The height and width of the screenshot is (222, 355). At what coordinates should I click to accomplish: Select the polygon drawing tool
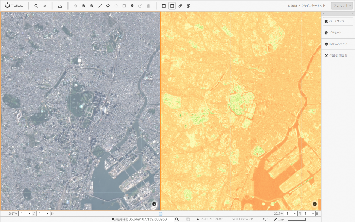pos(108,6)
